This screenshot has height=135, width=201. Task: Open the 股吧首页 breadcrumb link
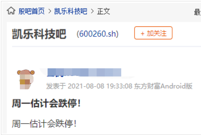point(32,11)
